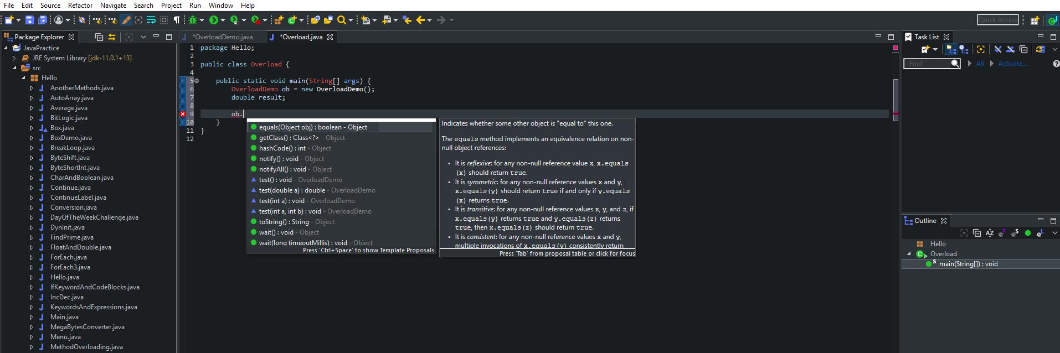This screenshot has height=353, width=1060.
Task: Click the Last Edit Location arrow icon
Action: tap(406, 20)
